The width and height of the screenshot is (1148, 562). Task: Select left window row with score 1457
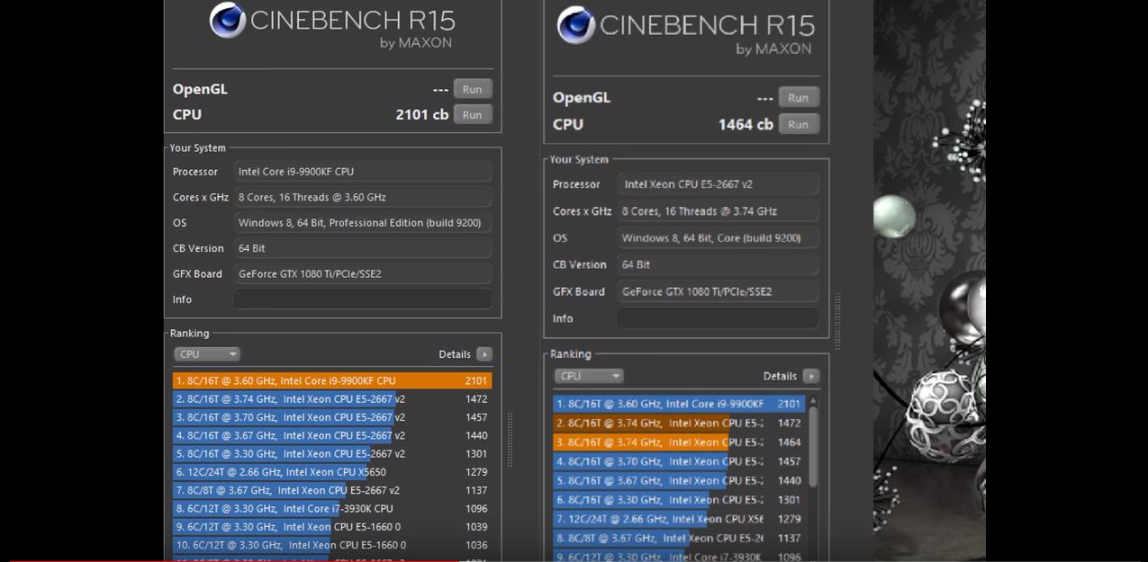(332, 417)
